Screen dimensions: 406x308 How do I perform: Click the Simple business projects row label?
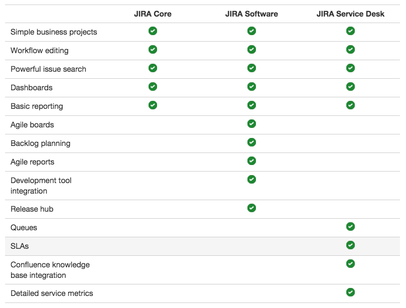click(x=54, y=32)
